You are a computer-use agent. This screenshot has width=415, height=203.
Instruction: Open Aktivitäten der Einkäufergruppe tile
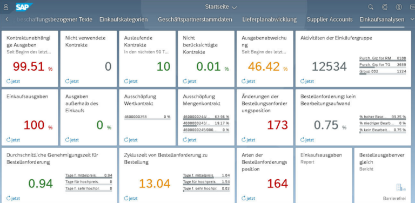[x=353, y=59]
